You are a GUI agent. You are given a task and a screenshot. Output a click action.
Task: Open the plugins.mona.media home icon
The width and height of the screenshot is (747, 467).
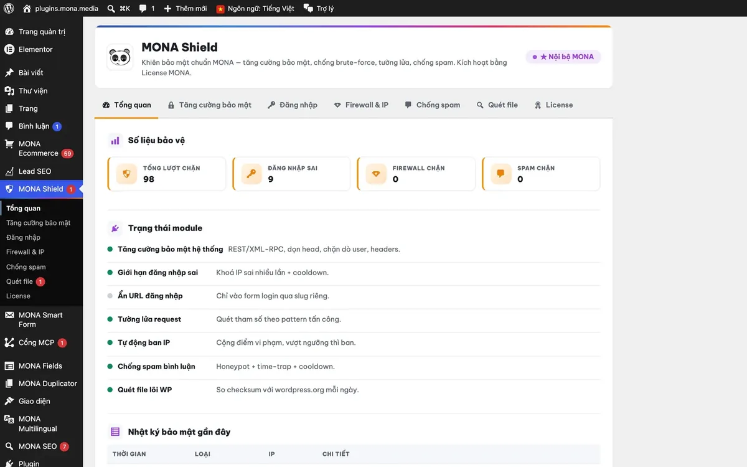(x=27, y=9)
